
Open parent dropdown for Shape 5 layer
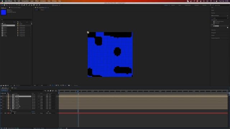coord(52,96)
